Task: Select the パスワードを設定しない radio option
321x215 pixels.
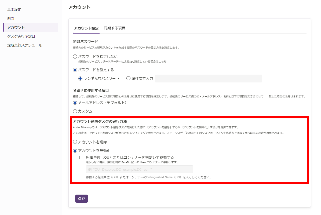Action: click(x=75, y=57)
